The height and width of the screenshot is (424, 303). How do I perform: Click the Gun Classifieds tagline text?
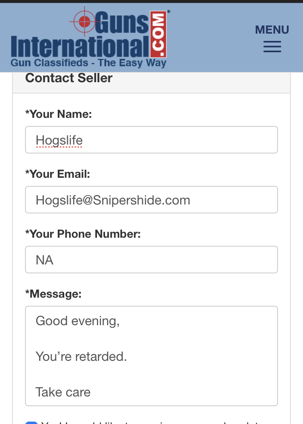[88, 63]
